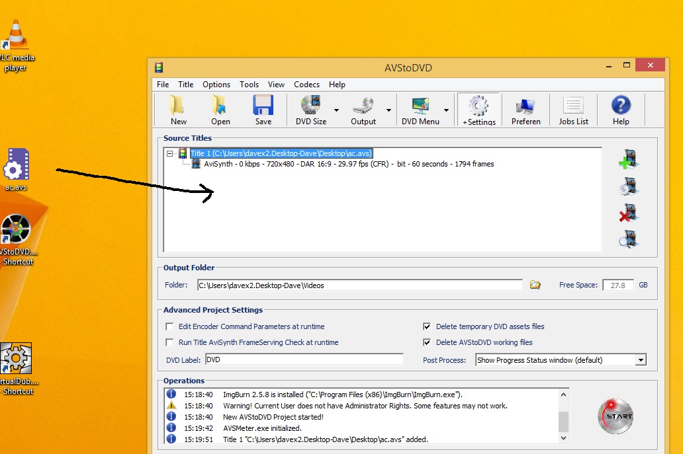Open the Post Process combo box

[x=561, y=359]
